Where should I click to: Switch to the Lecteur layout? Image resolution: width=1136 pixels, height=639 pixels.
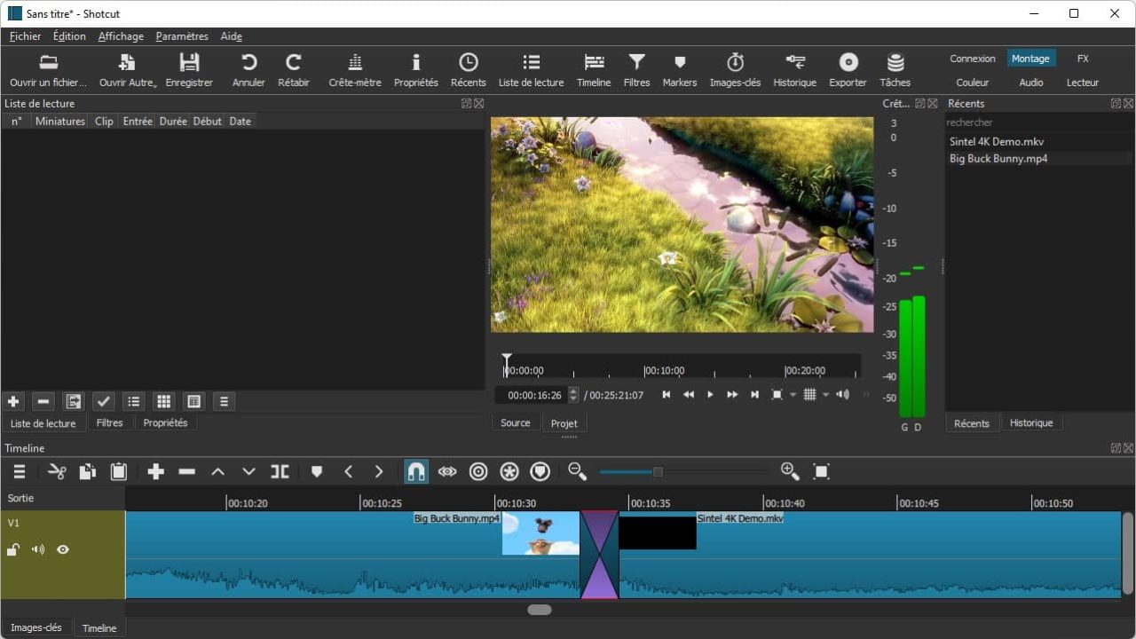pyautogui.click(x=1083, y=83)
